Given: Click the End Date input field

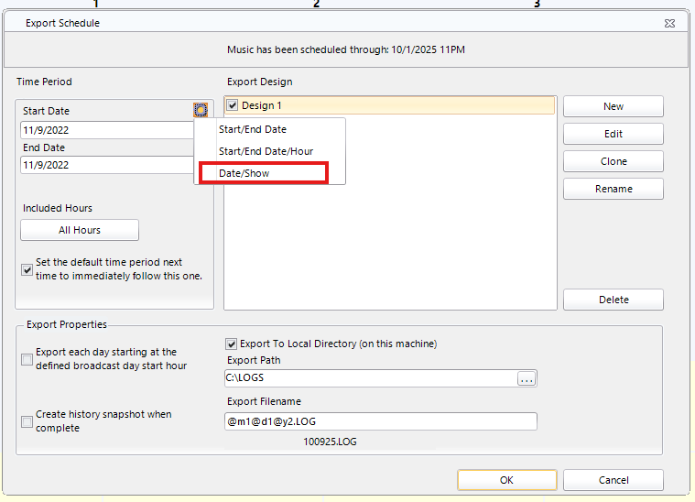Looking at the screenshot, I should [x=106, y=165].
